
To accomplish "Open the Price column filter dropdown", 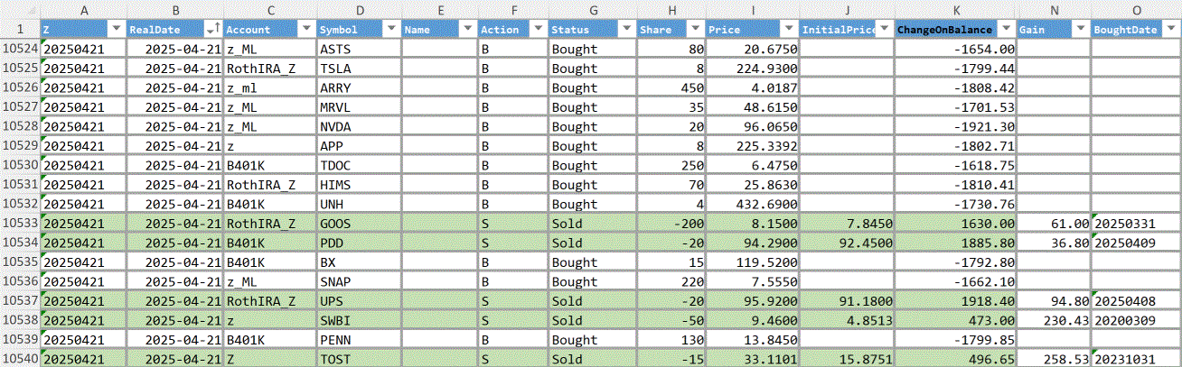I will 788,30.
